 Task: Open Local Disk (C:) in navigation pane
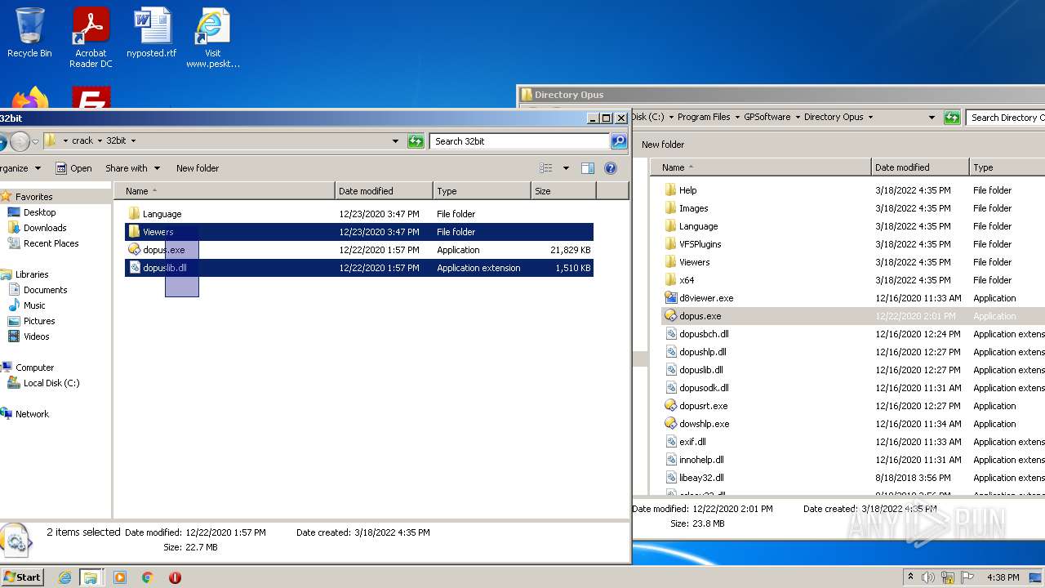pos(51,383)
